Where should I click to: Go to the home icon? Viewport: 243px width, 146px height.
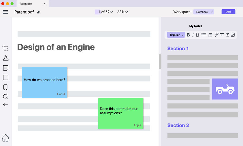click(5, 138)
